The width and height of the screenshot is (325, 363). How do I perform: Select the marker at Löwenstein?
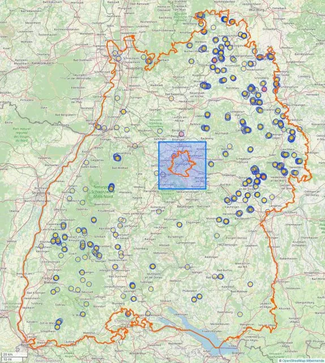pyautogui.click(x=207, y=115)
